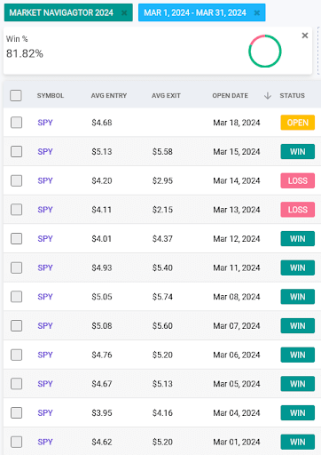Select the Mar 05, 2024 date cell

pos(237,384)
